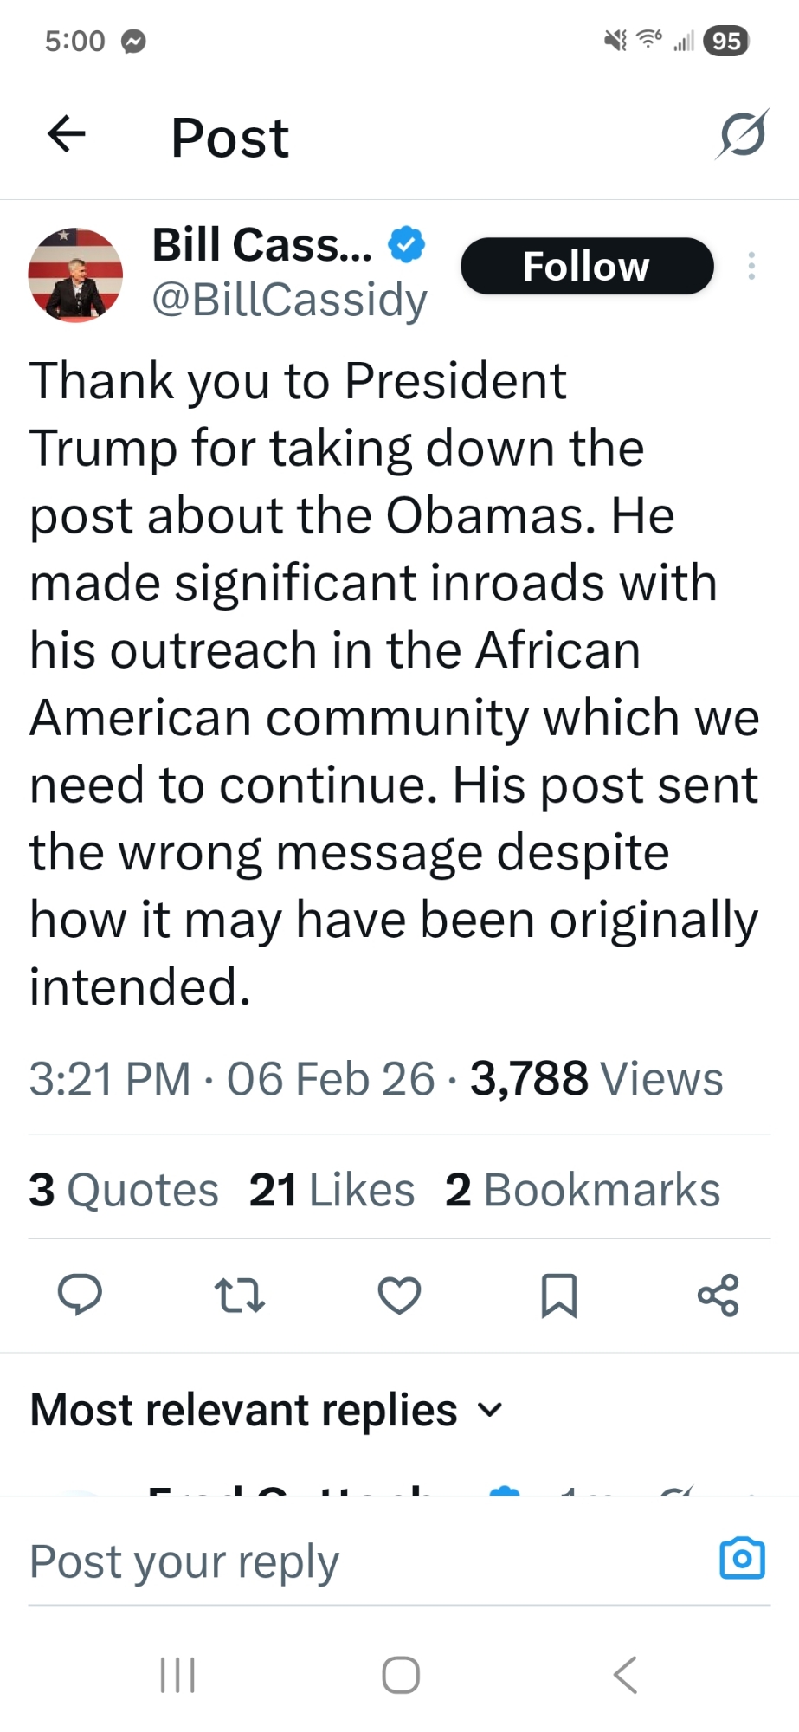Like the post with heart icon
Image resolution: width=799 pixels, height=1732 pixels.
point(399,1296)
